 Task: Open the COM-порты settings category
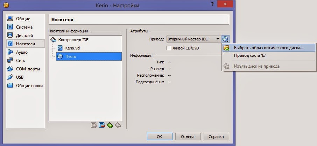coord(26,69)
